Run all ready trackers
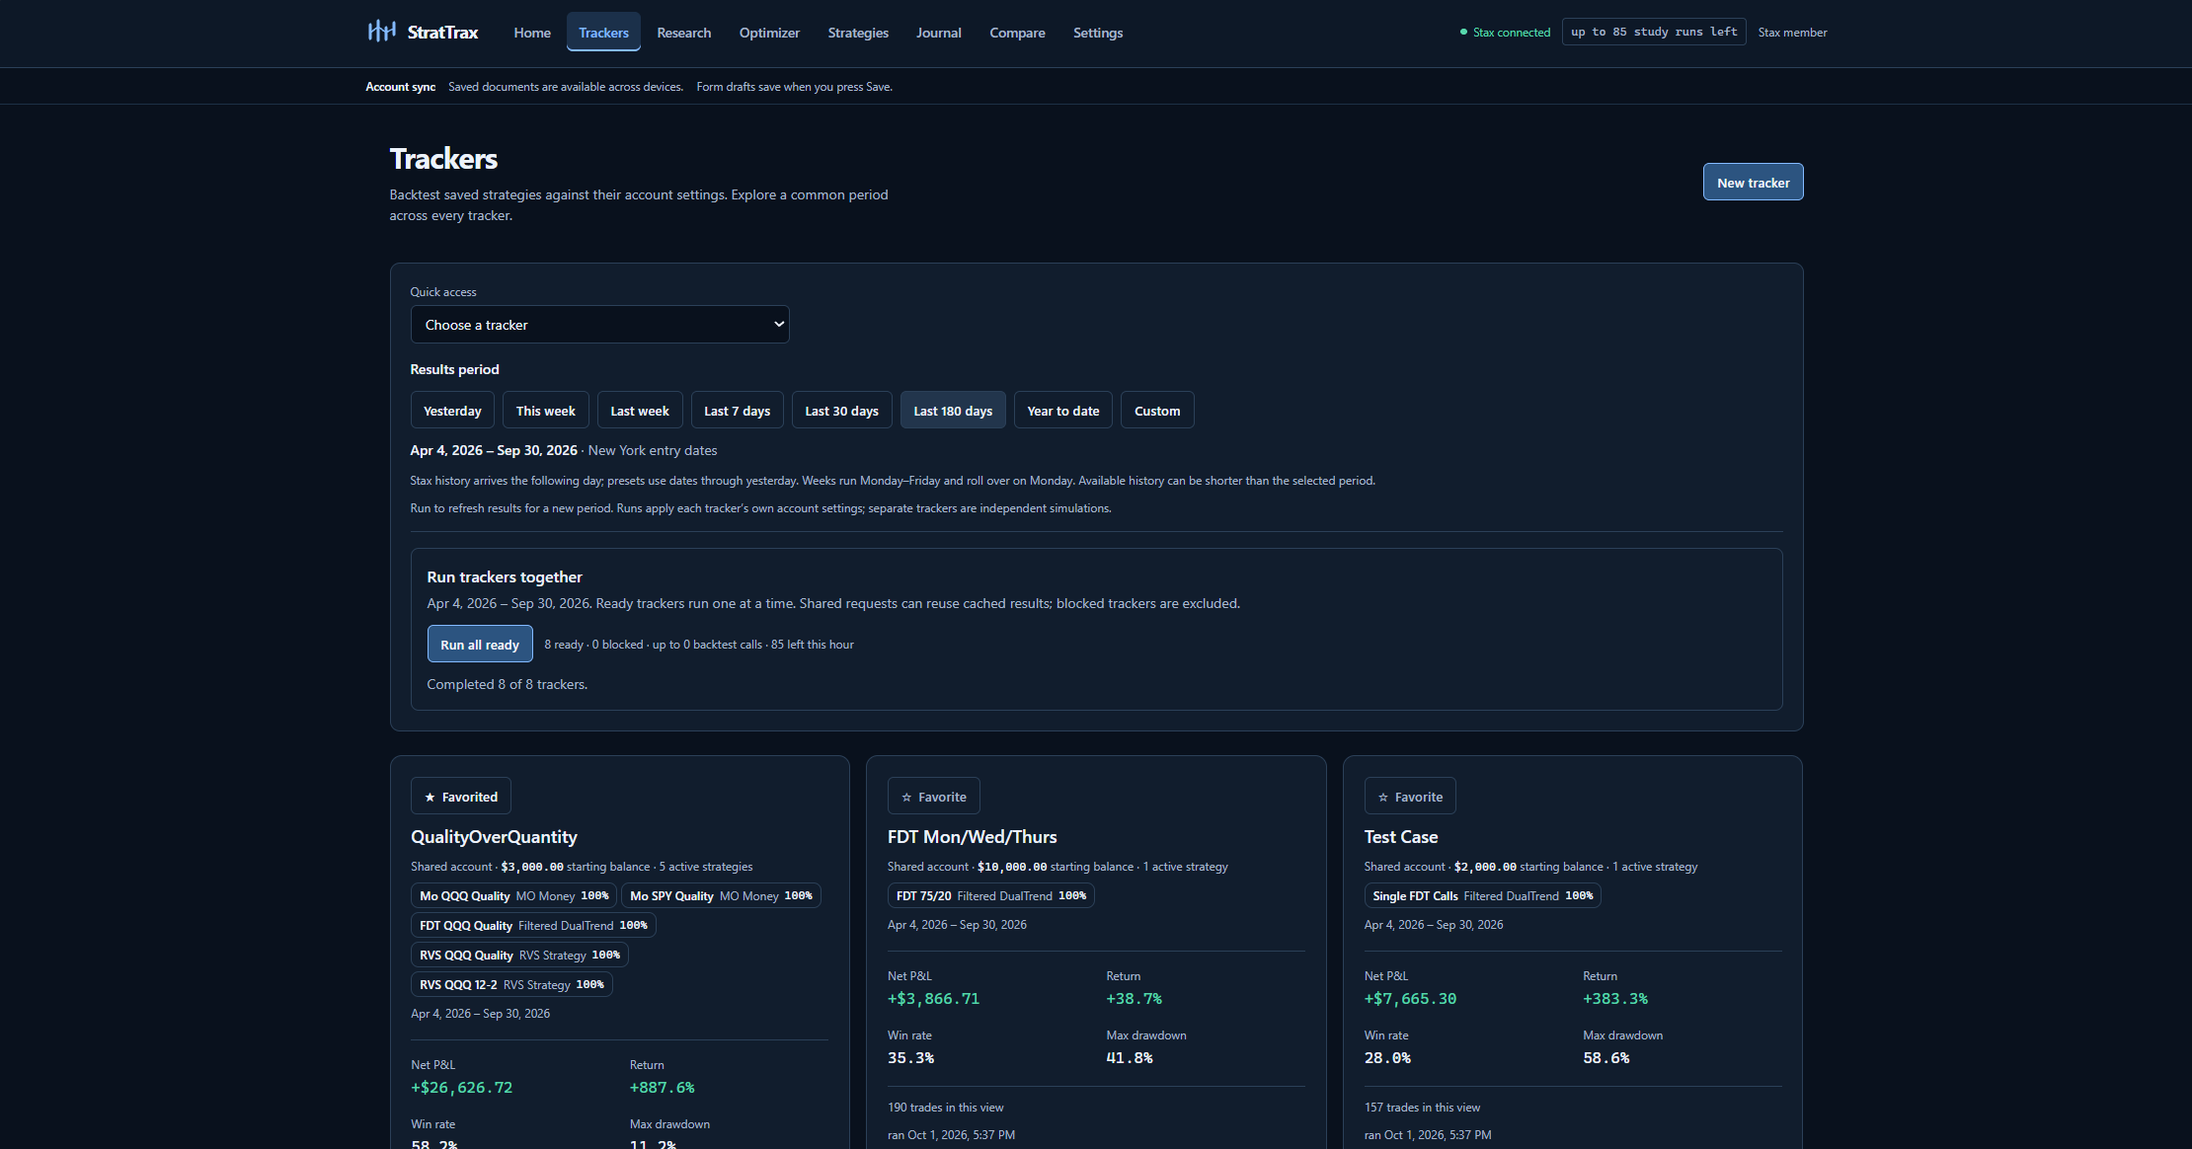2192x1149 pixels. 480,645
